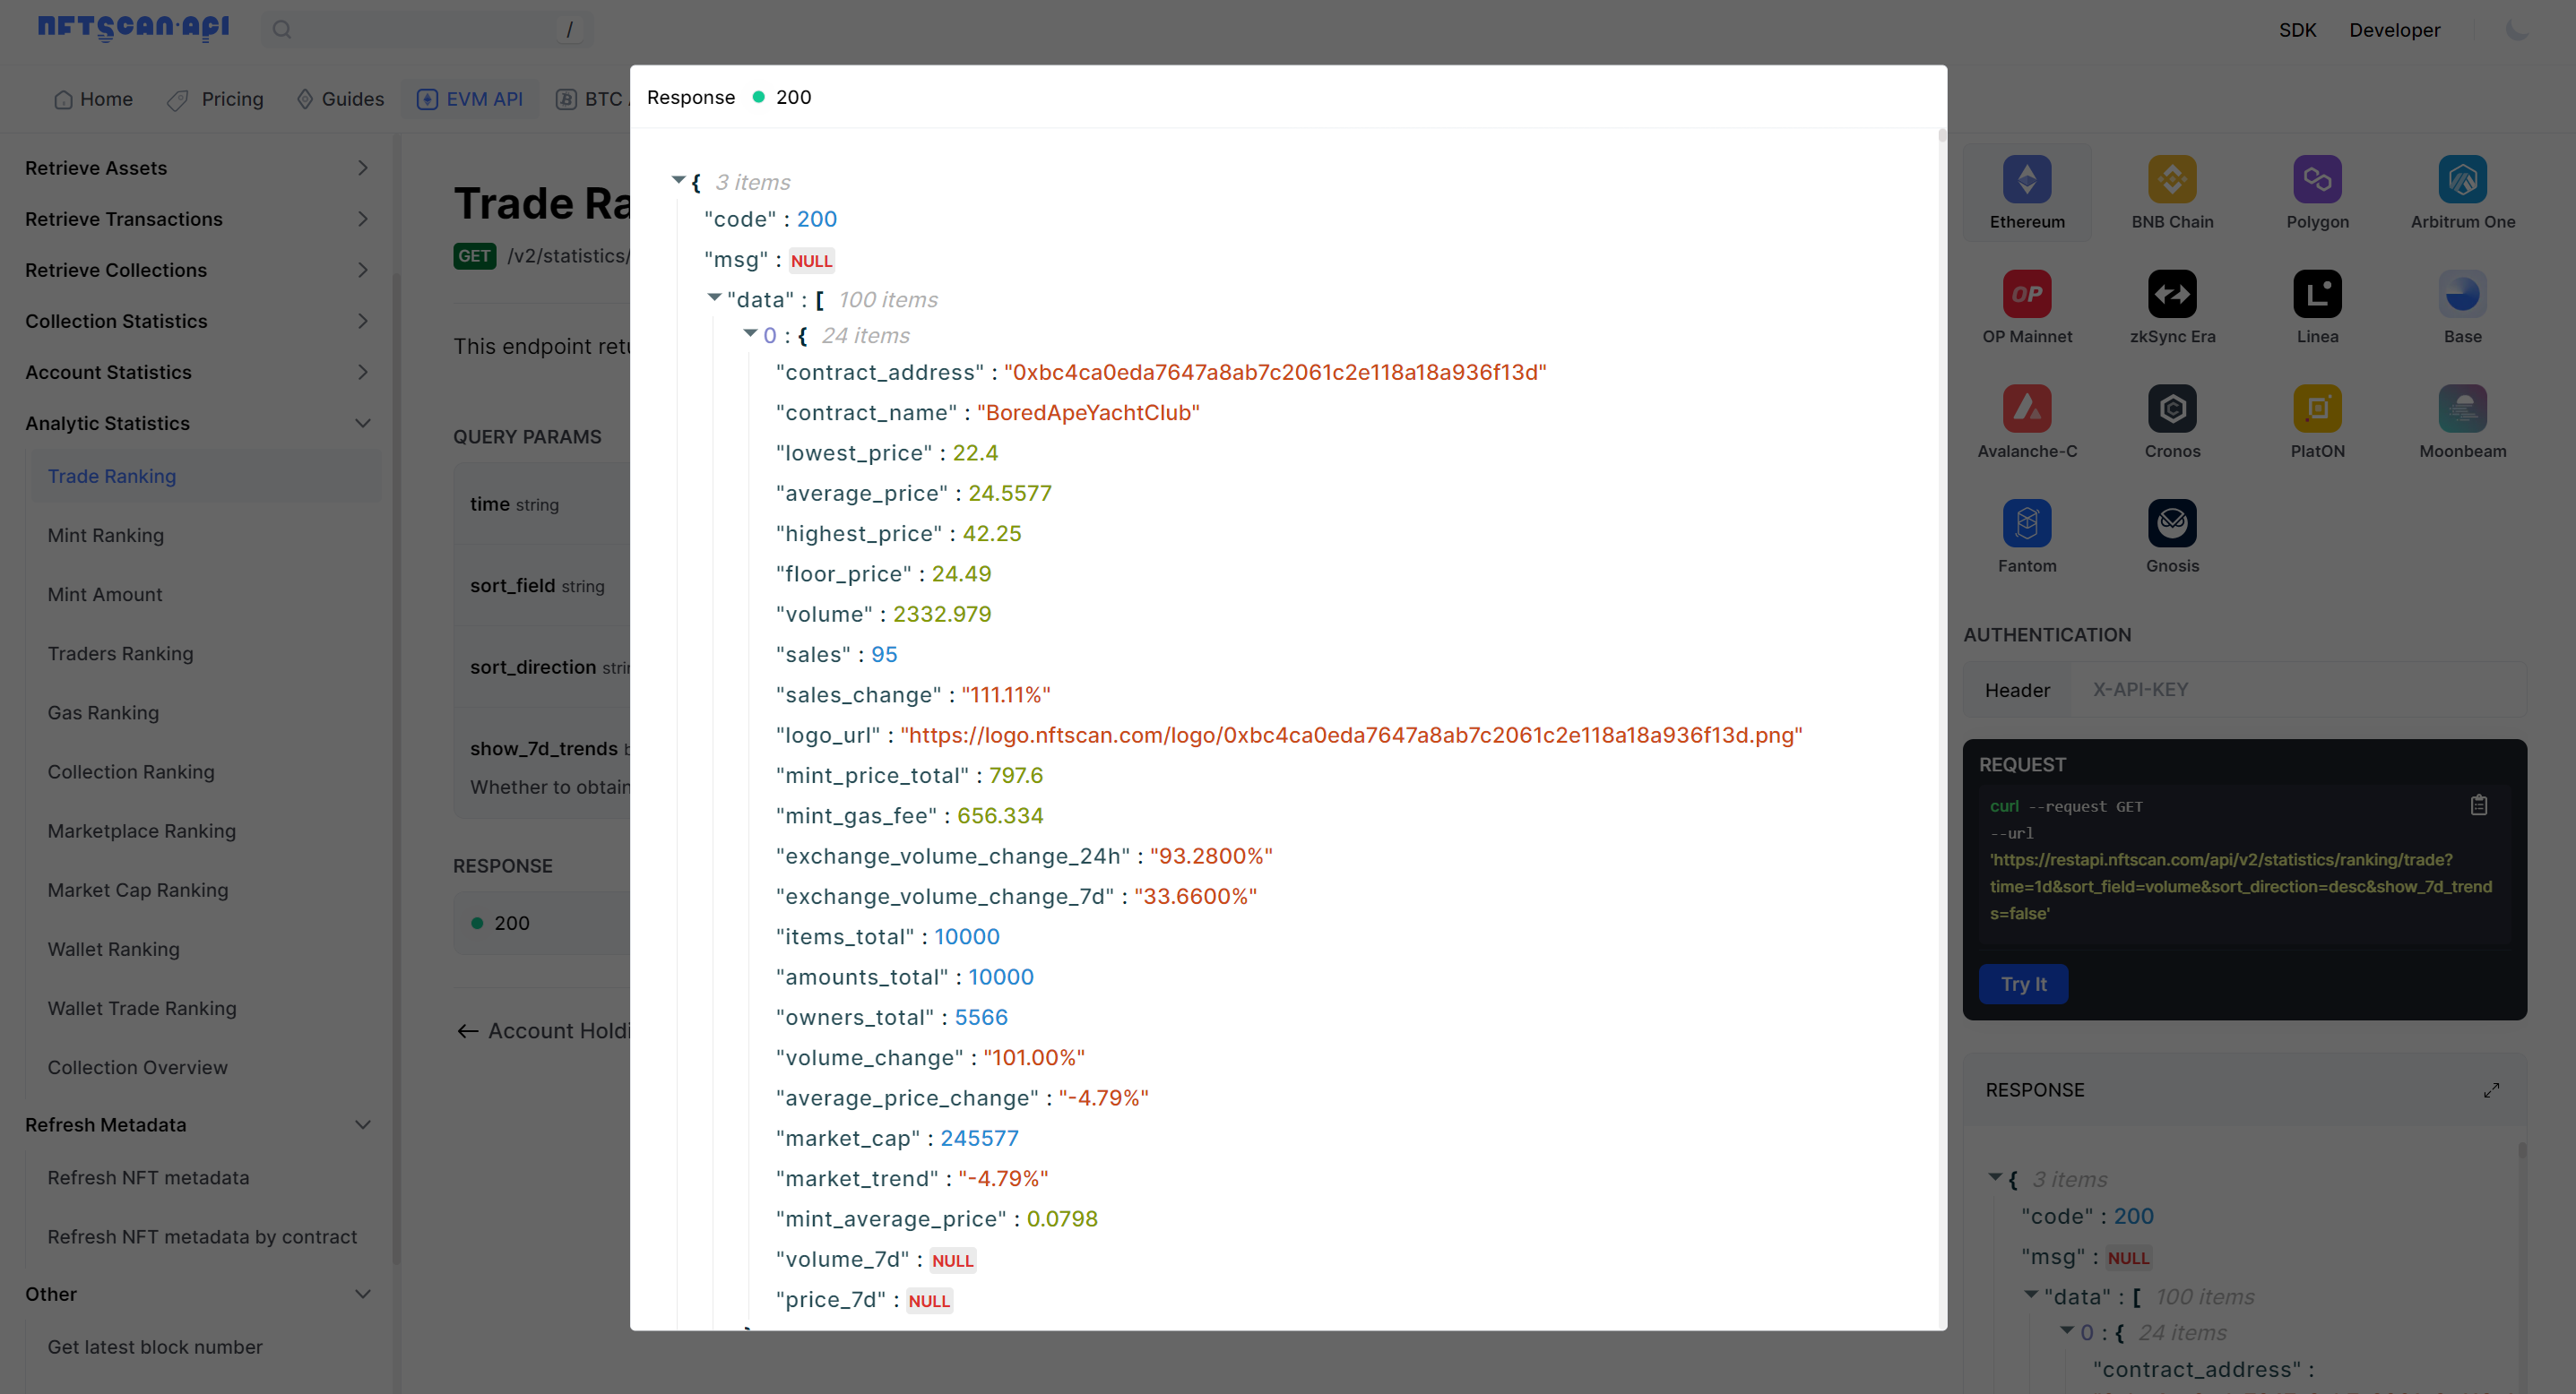This screenshot has width=2576, height=1394.
Task: Open Mint Ranking in sidebar
Action: (x=106, y=536)
